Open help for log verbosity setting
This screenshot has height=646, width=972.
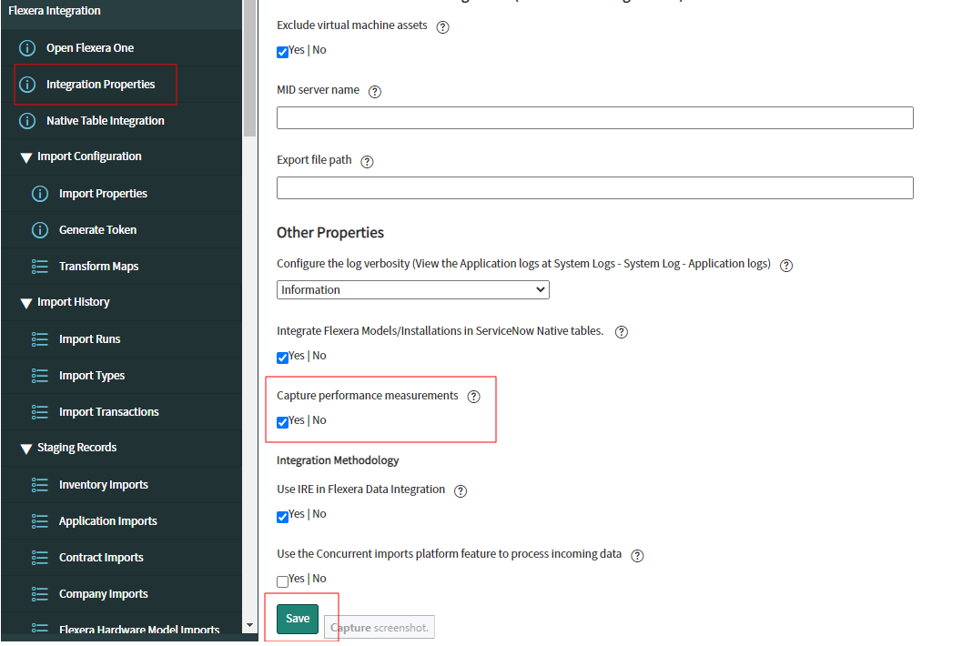(x=785, y=265)
